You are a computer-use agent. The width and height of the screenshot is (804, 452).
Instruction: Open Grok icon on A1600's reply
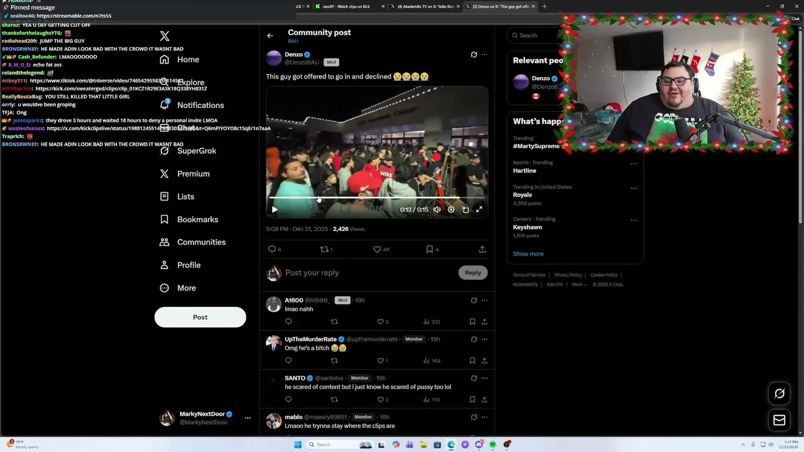click(474, 301)
